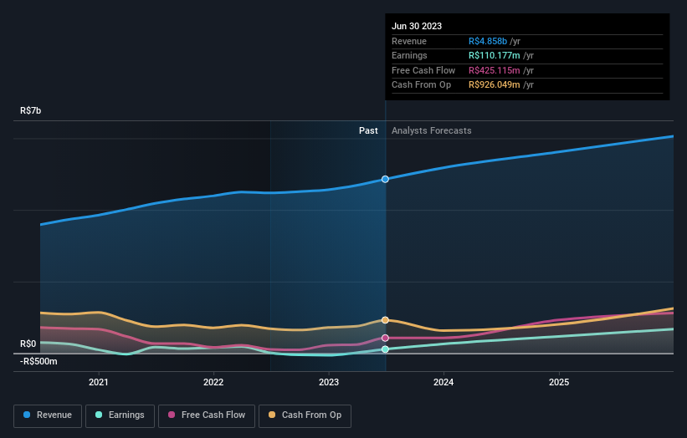Click the 2023 x-axis label
Screen dimensions: 687x438
click(329, 382)
